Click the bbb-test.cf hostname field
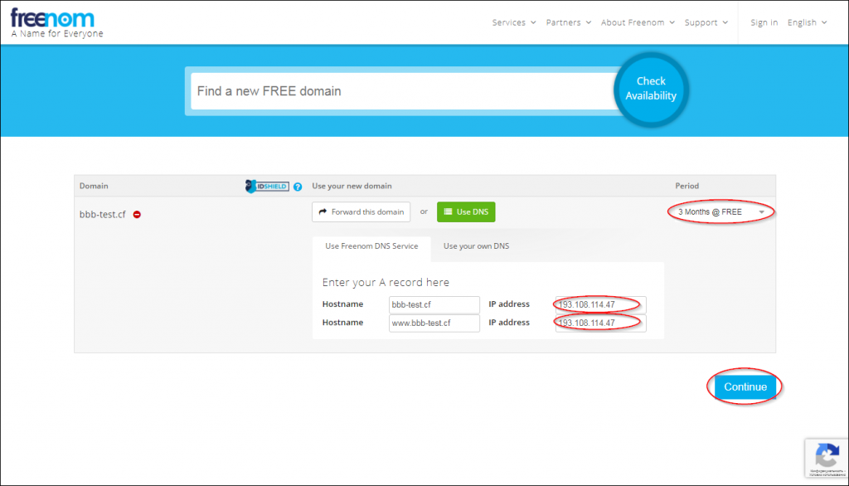 [x=434, y=304]
